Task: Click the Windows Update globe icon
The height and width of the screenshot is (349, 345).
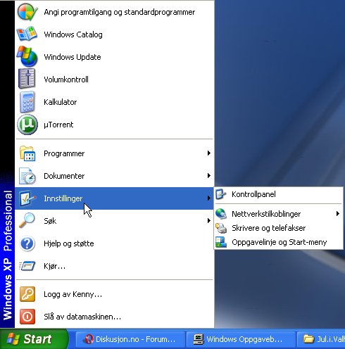Action: 27,57
